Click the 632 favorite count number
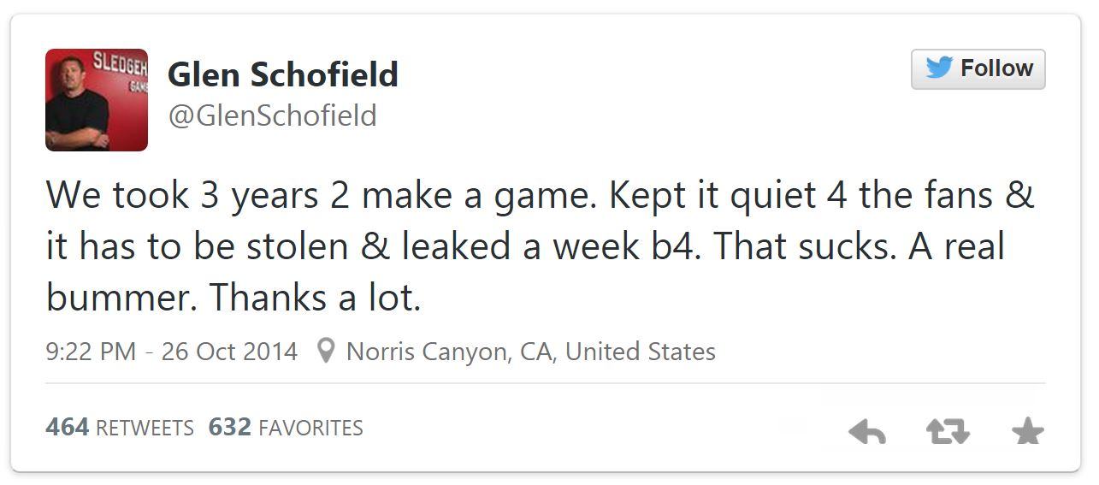This screenshot has width=1099, height=485. tap(229, 427)
